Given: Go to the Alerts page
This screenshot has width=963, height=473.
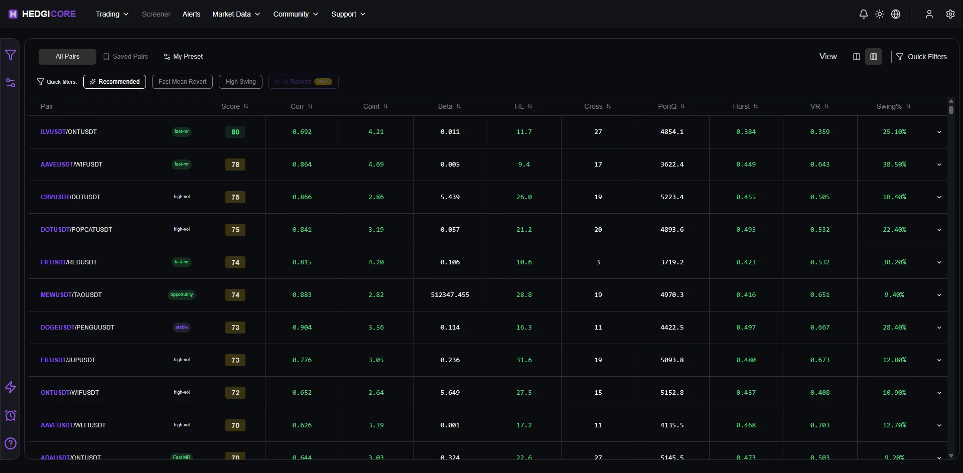Looking at the screenshot, I should click(191, 14).
